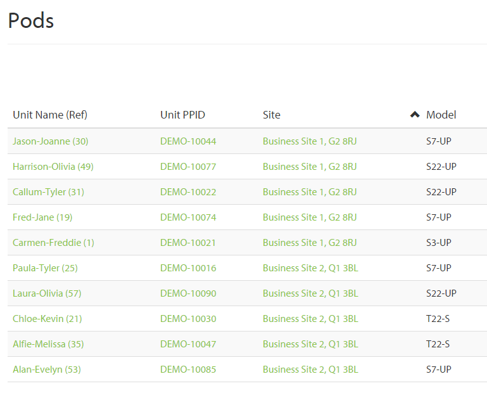The width and height of the screenshot is (487, 412).
Task: Open Paula-Tyler (25) unit link
Action: (45, 268)
